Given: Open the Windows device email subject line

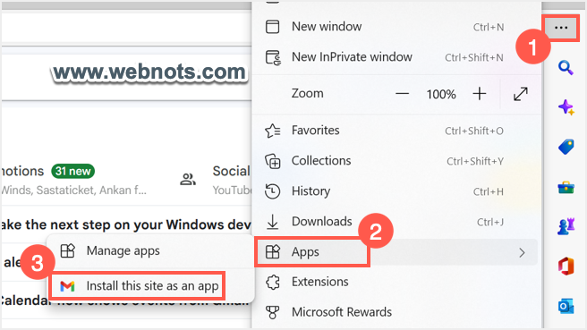Looking at the screenshot, I should pyautogui.click(x=126, y=224).
